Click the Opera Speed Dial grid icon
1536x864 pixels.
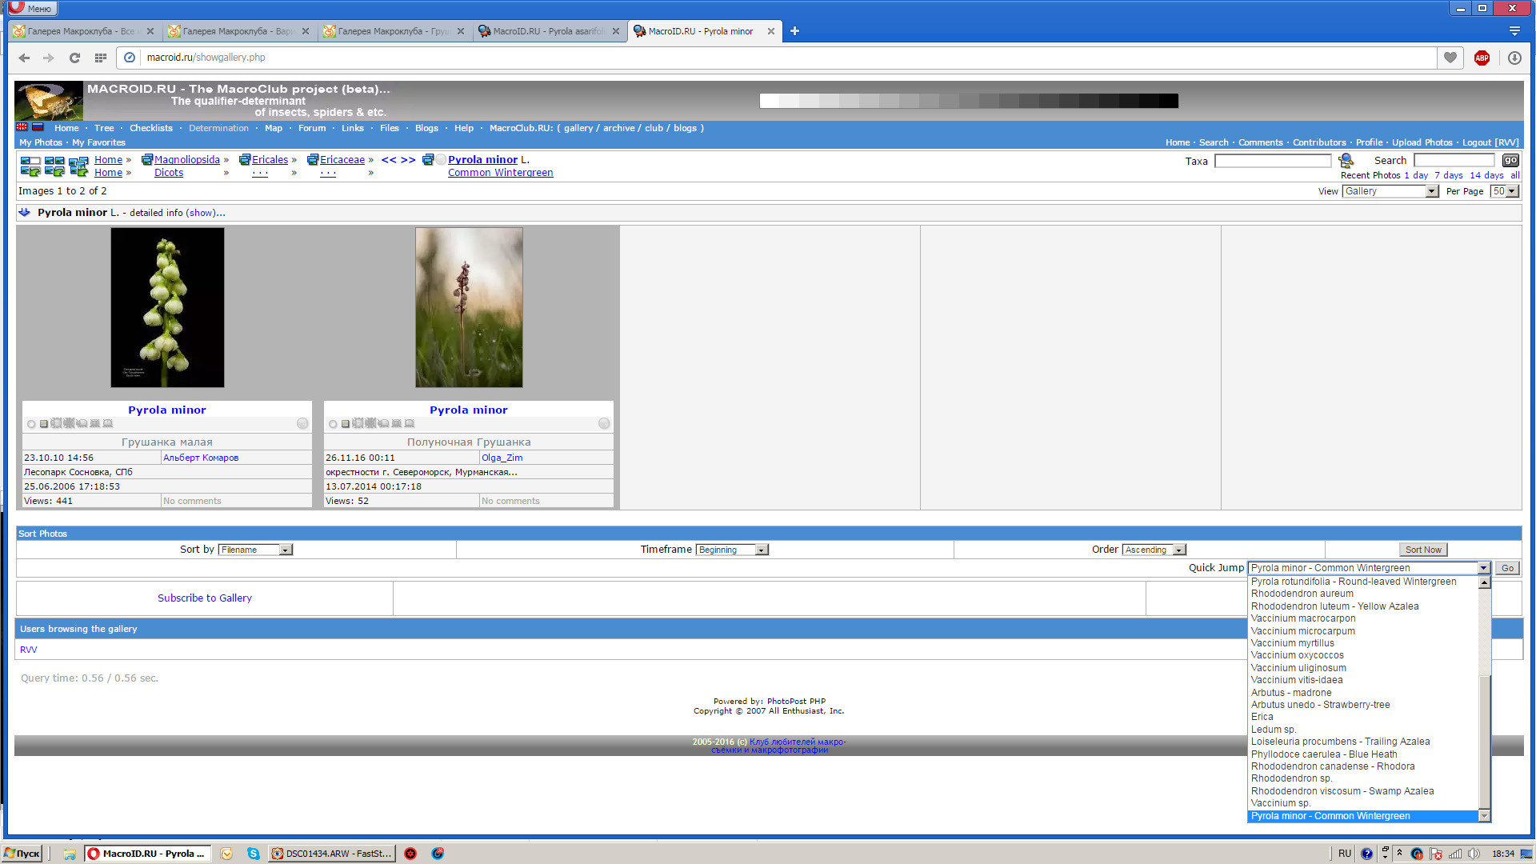coord(101,58)
